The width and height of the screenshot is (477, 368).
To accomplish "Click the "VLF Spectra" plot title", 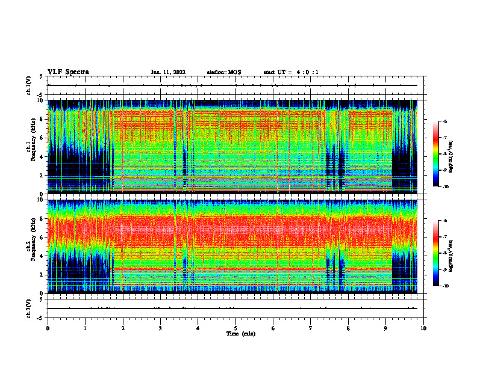I will click(x=68, y=72).
